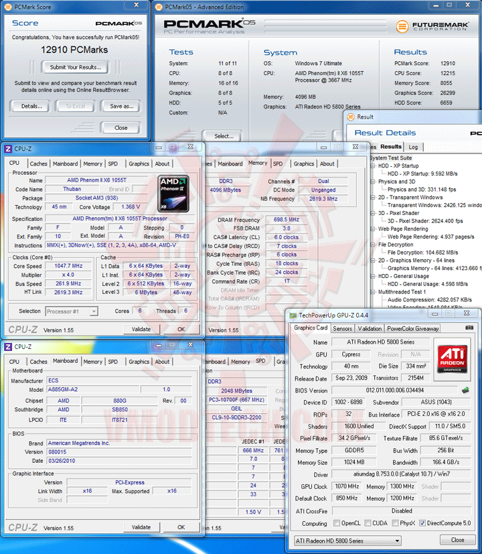
Task: Open the Validation tab in GPU-Z
Action: 370,329
